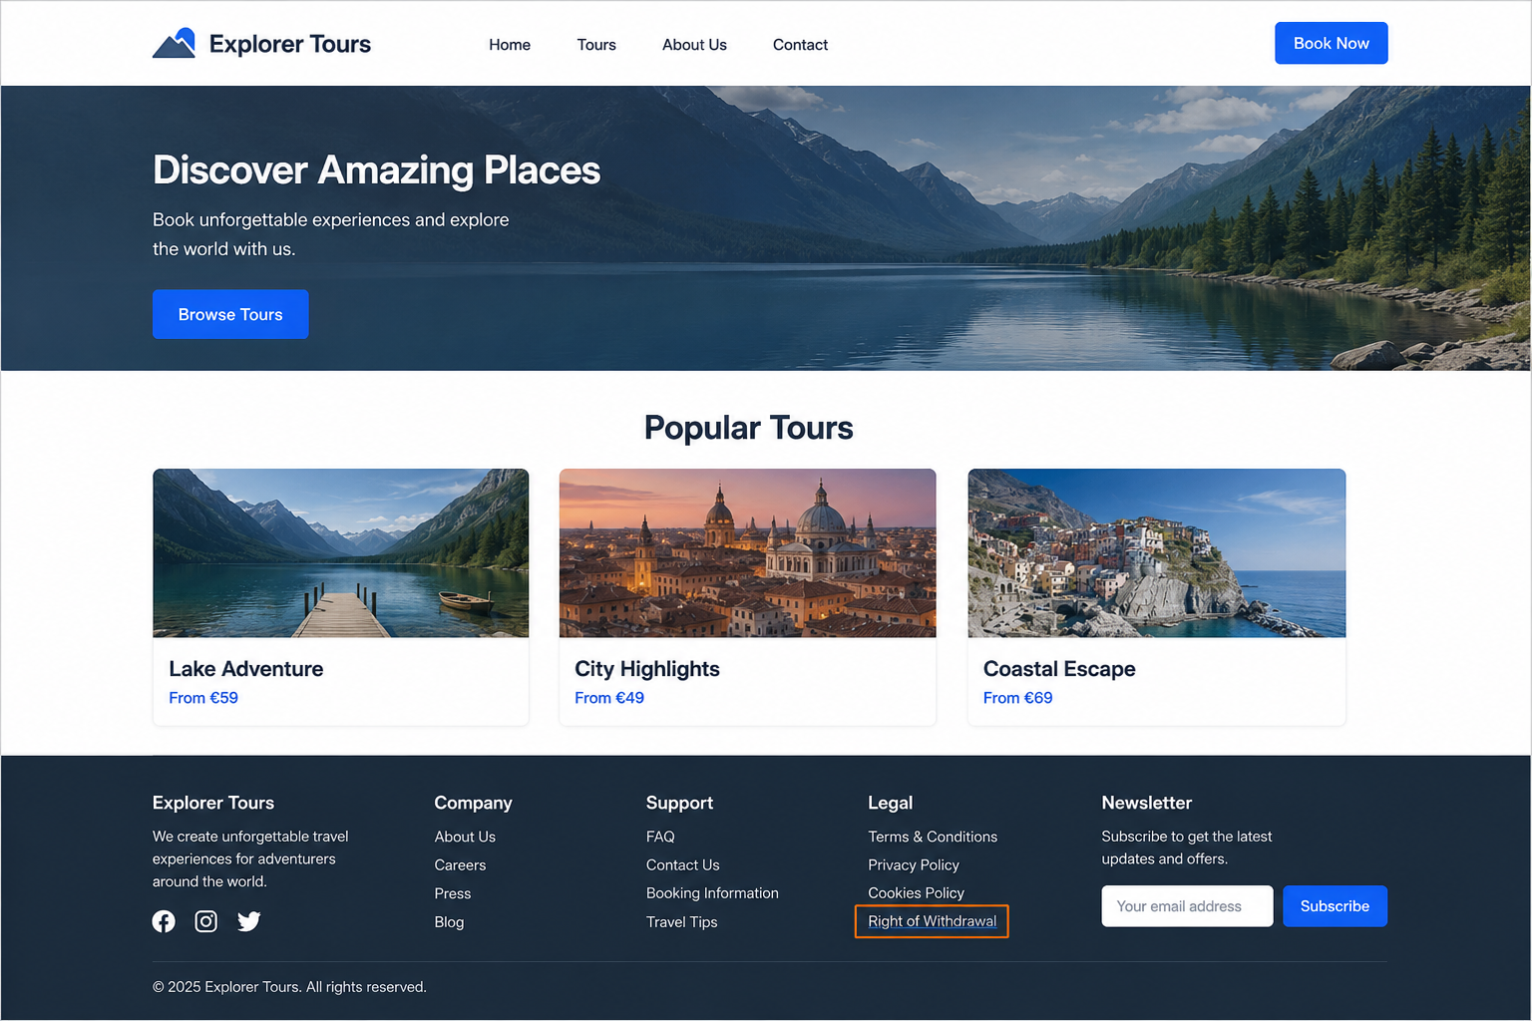The width and height of the screenshot is (1532, 1021).
Task: Open the Booking Information link
Action: 712,893
